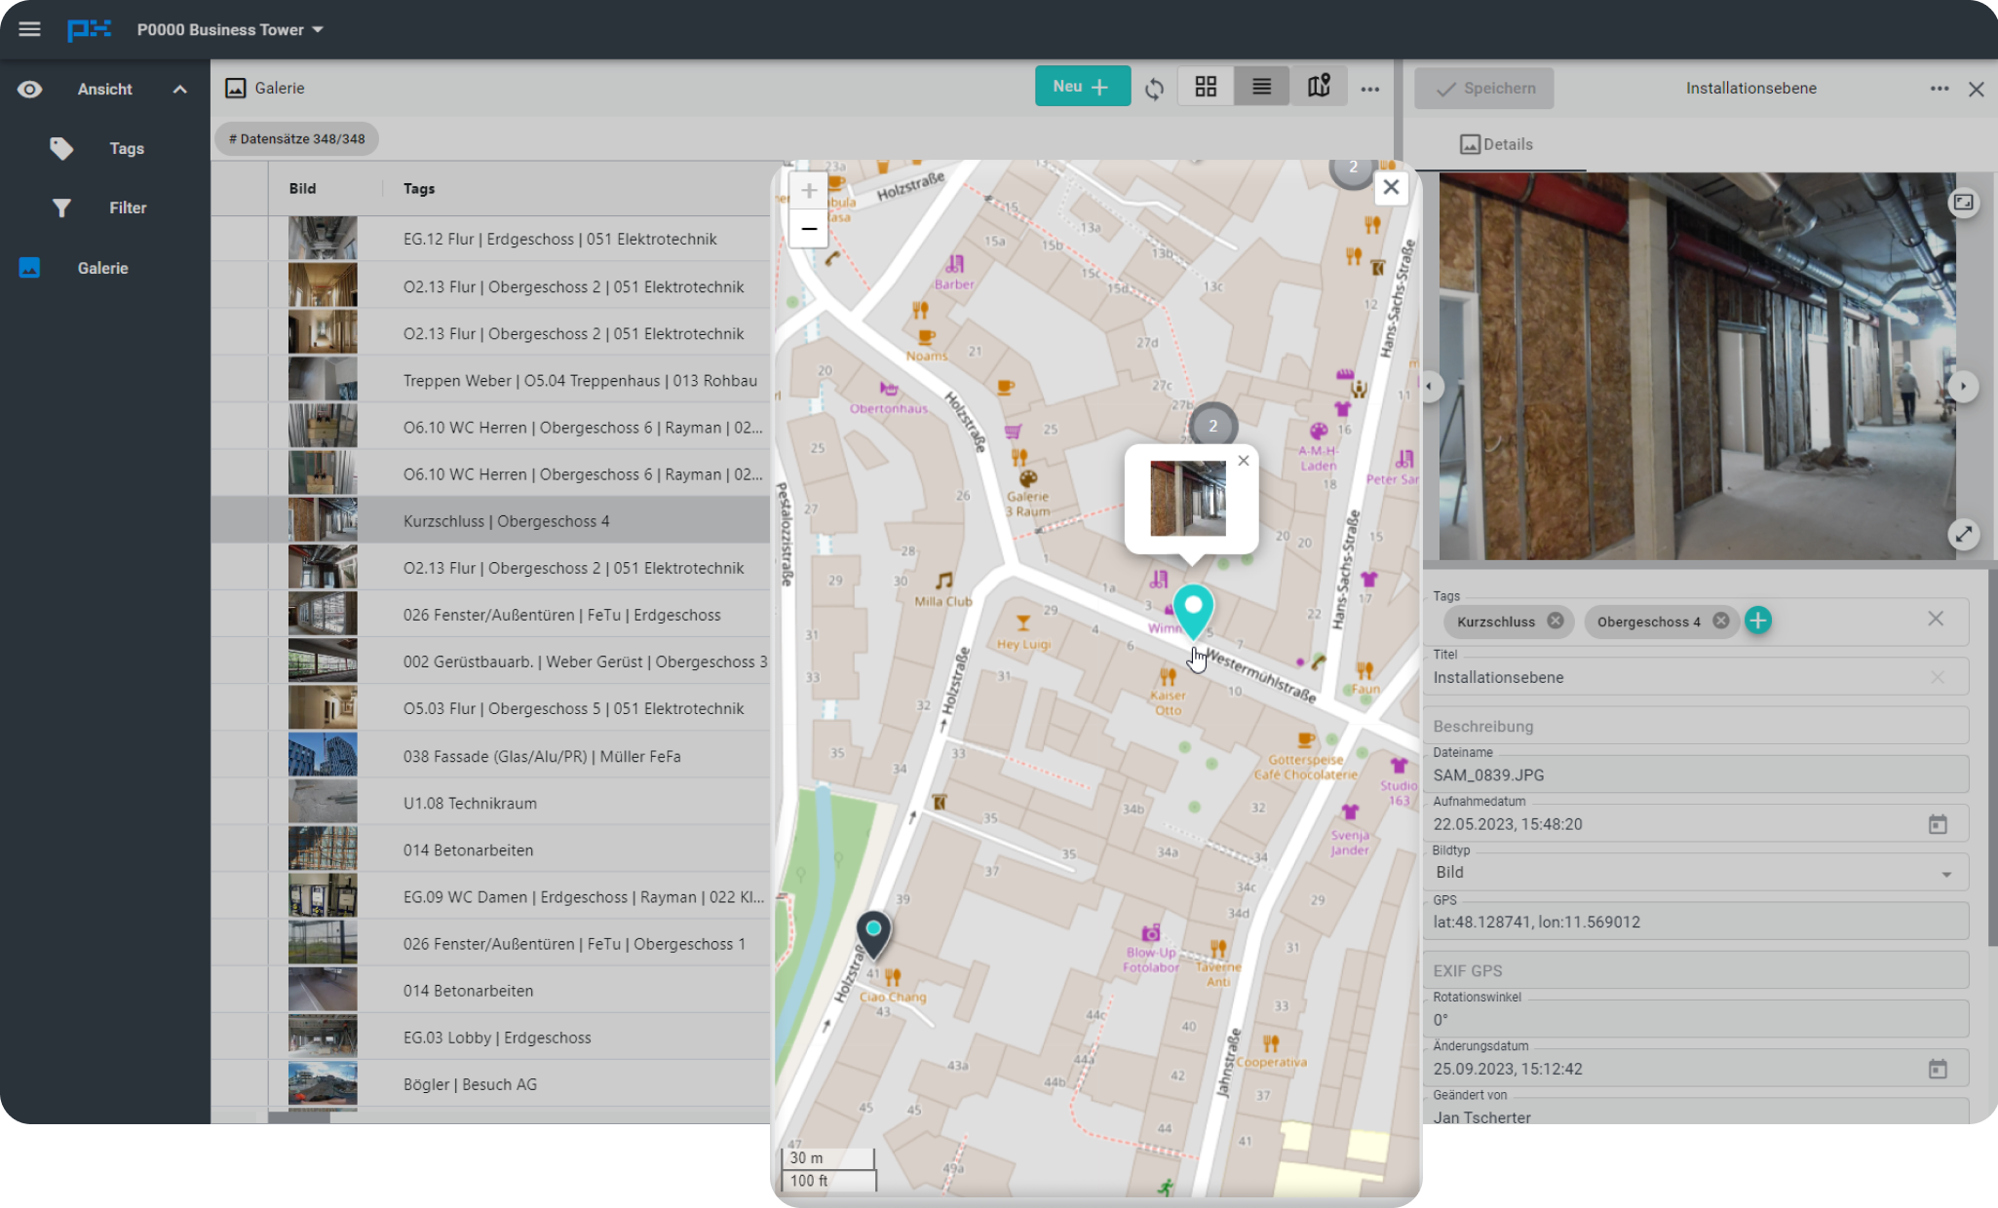Click the Galerie panel title icon

point(235,89)
